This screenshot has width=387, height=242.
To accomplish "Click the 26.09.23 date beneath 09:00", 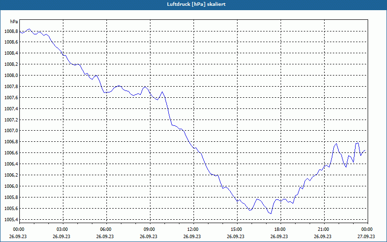I will [149, 236].
